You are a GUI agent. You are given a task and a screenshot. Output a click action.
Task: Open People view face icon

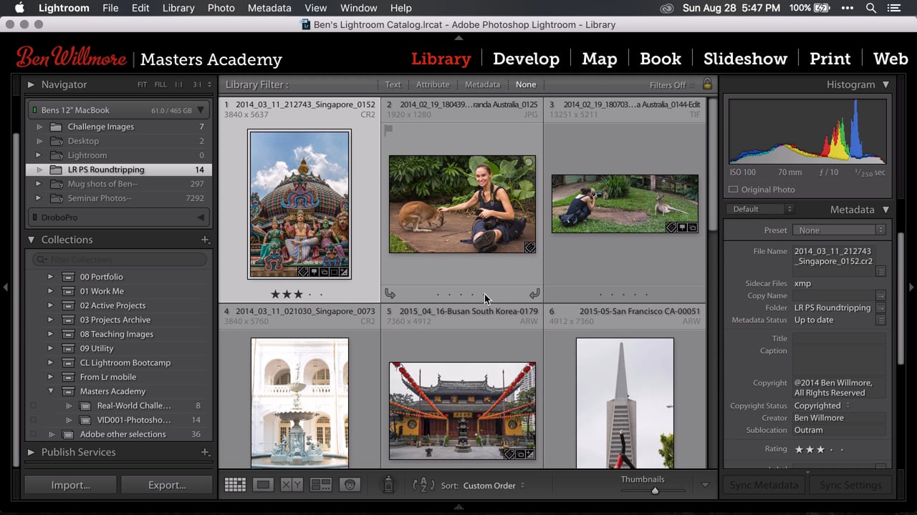[350, 485]
